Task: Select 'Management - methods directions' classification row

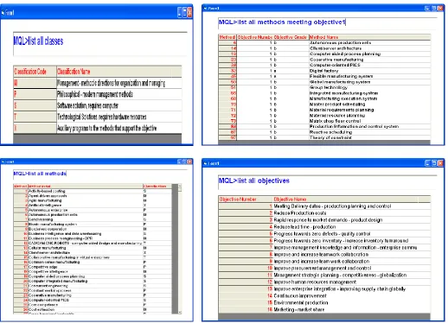Action: pyautogui.click(x=98, y=83)
